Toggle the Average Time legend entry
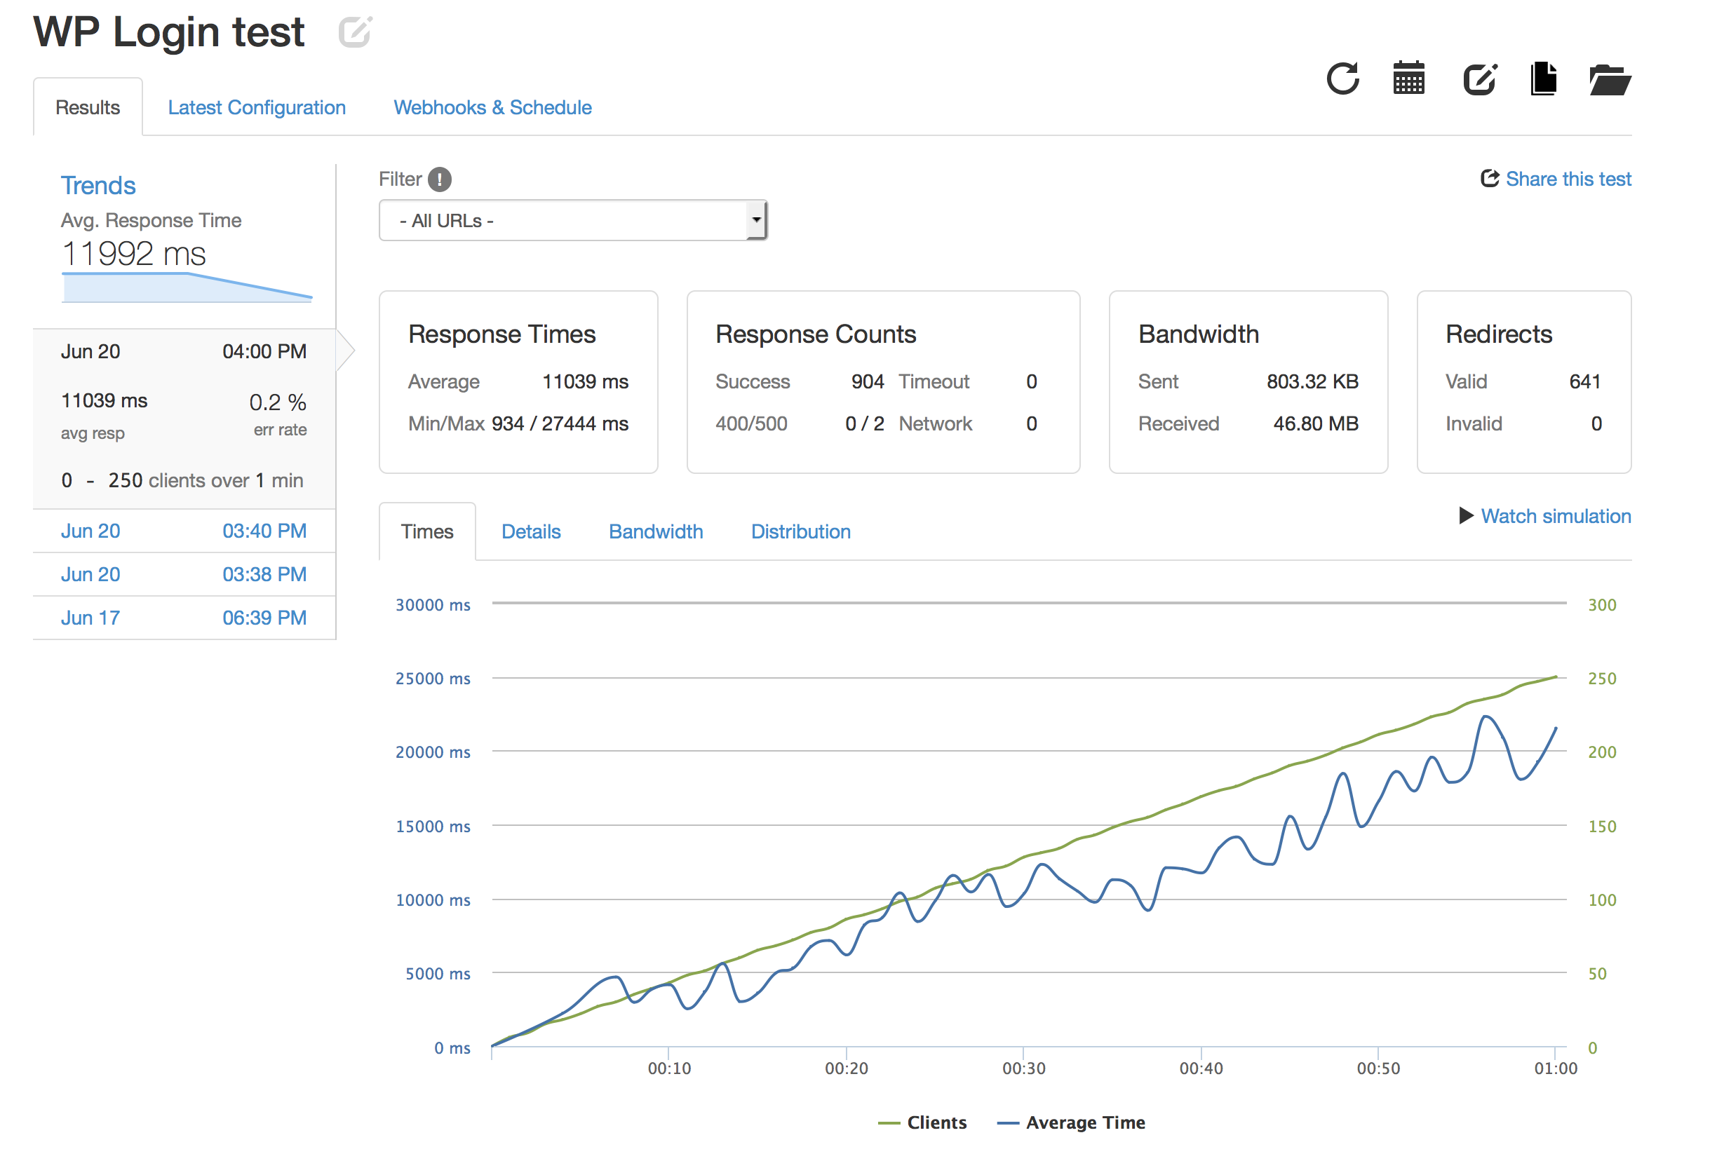The width and height of the screenshot is (1731, 1161). tap(1071, 1122)
